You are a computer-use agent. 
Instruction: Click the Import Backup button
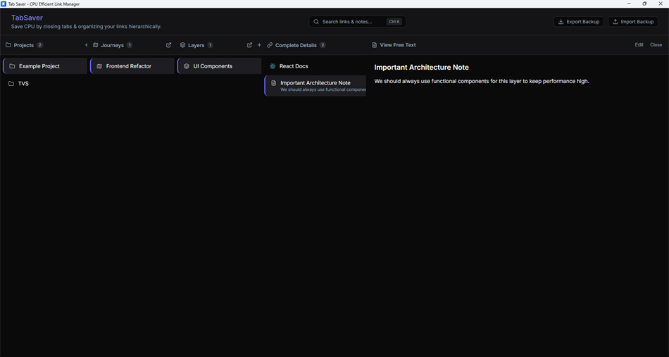(633, 21)
